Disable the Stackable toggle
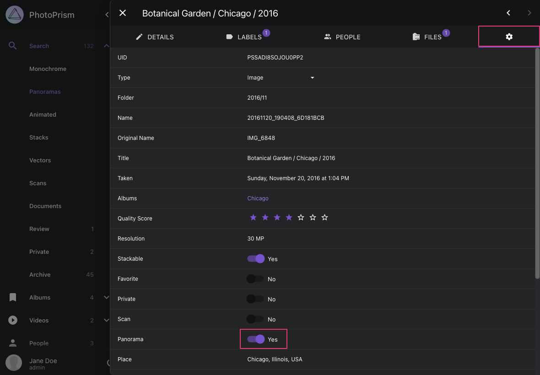This screenshot has width=540, height=375. (256, 258)
